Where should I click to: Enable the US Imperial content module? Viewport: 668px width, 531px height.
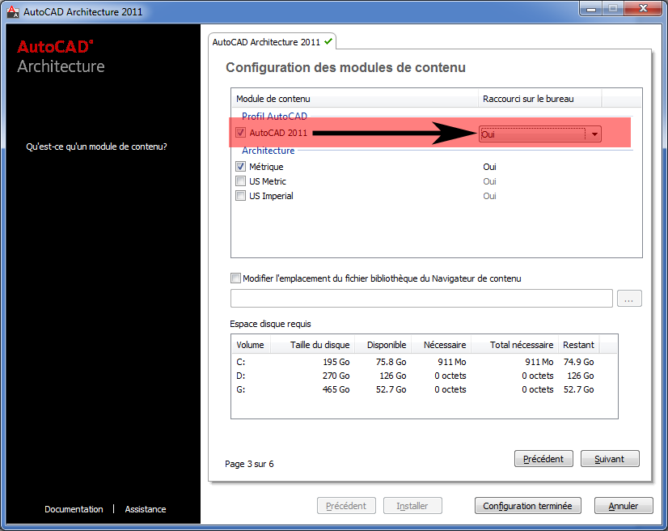tap(240, 196)
